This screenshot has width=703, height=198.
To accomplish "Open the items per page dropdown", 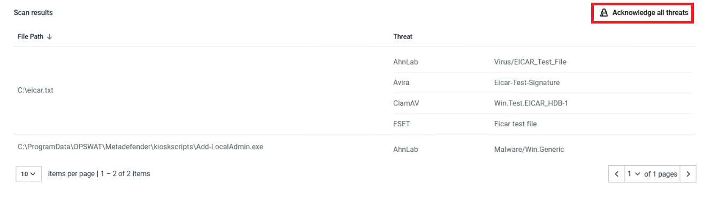I will tap(29, 174).
